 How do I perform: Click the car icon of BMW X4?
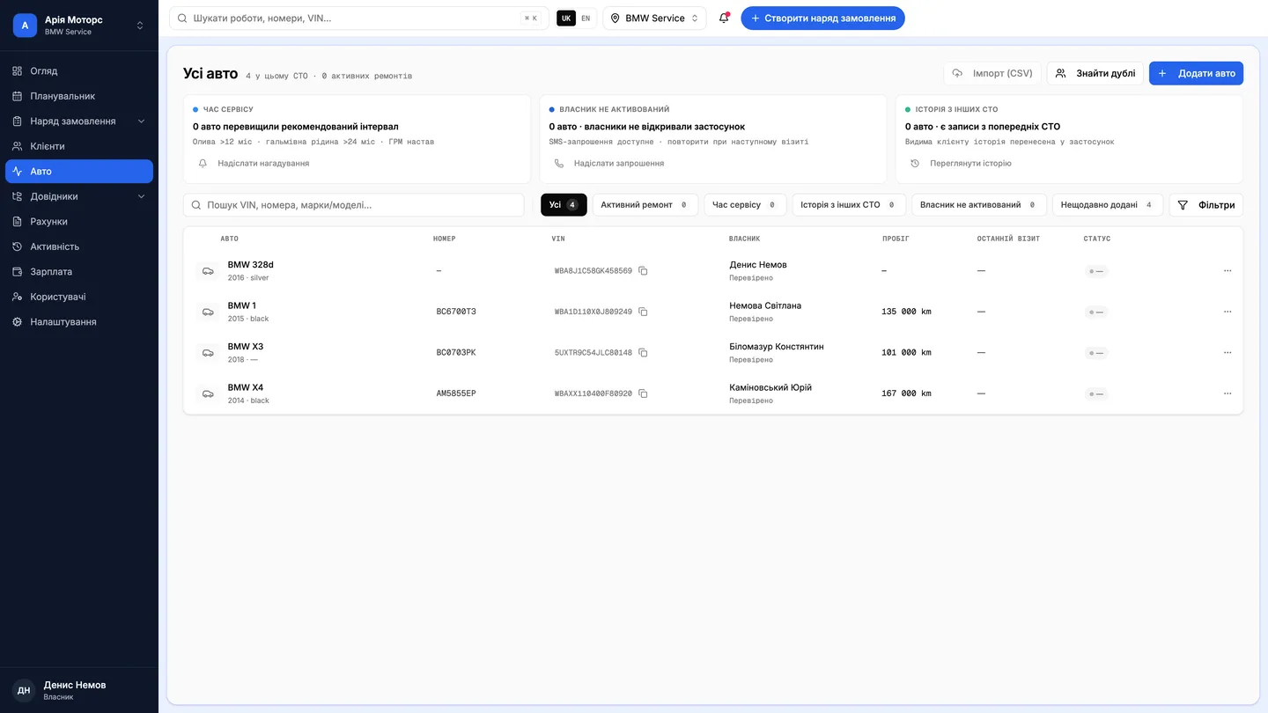pyautogui.click(x=208, y=393)
